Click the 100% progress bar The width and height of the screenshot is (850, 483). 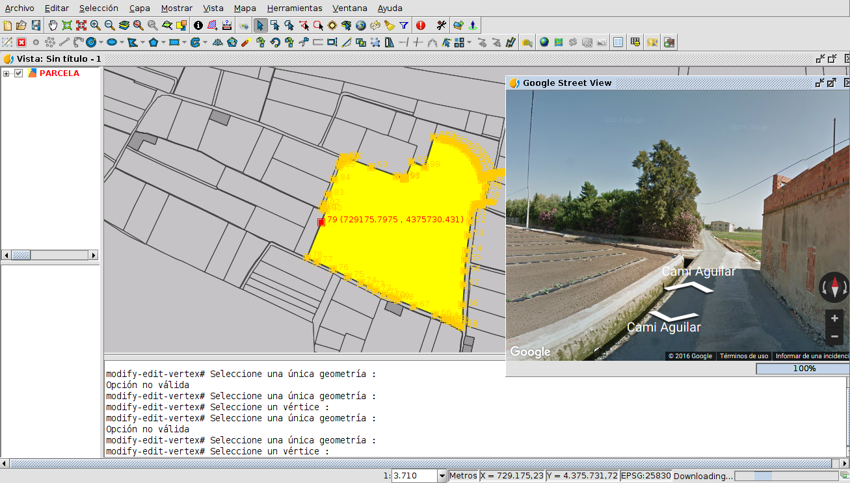[x=803, y=369]
